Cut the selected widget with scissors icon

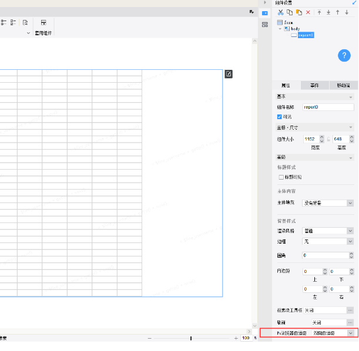280,12
